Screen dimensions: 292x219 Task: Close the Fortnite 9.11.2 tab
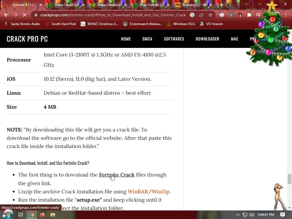(41, 5)
